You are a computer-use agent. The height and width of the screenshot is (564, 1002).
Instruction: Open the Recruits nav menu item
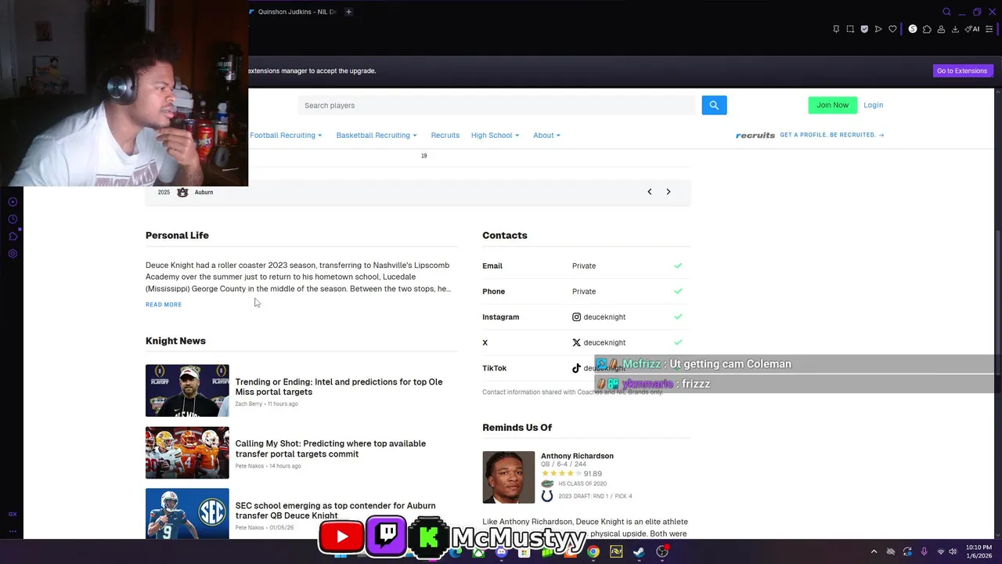445,136
